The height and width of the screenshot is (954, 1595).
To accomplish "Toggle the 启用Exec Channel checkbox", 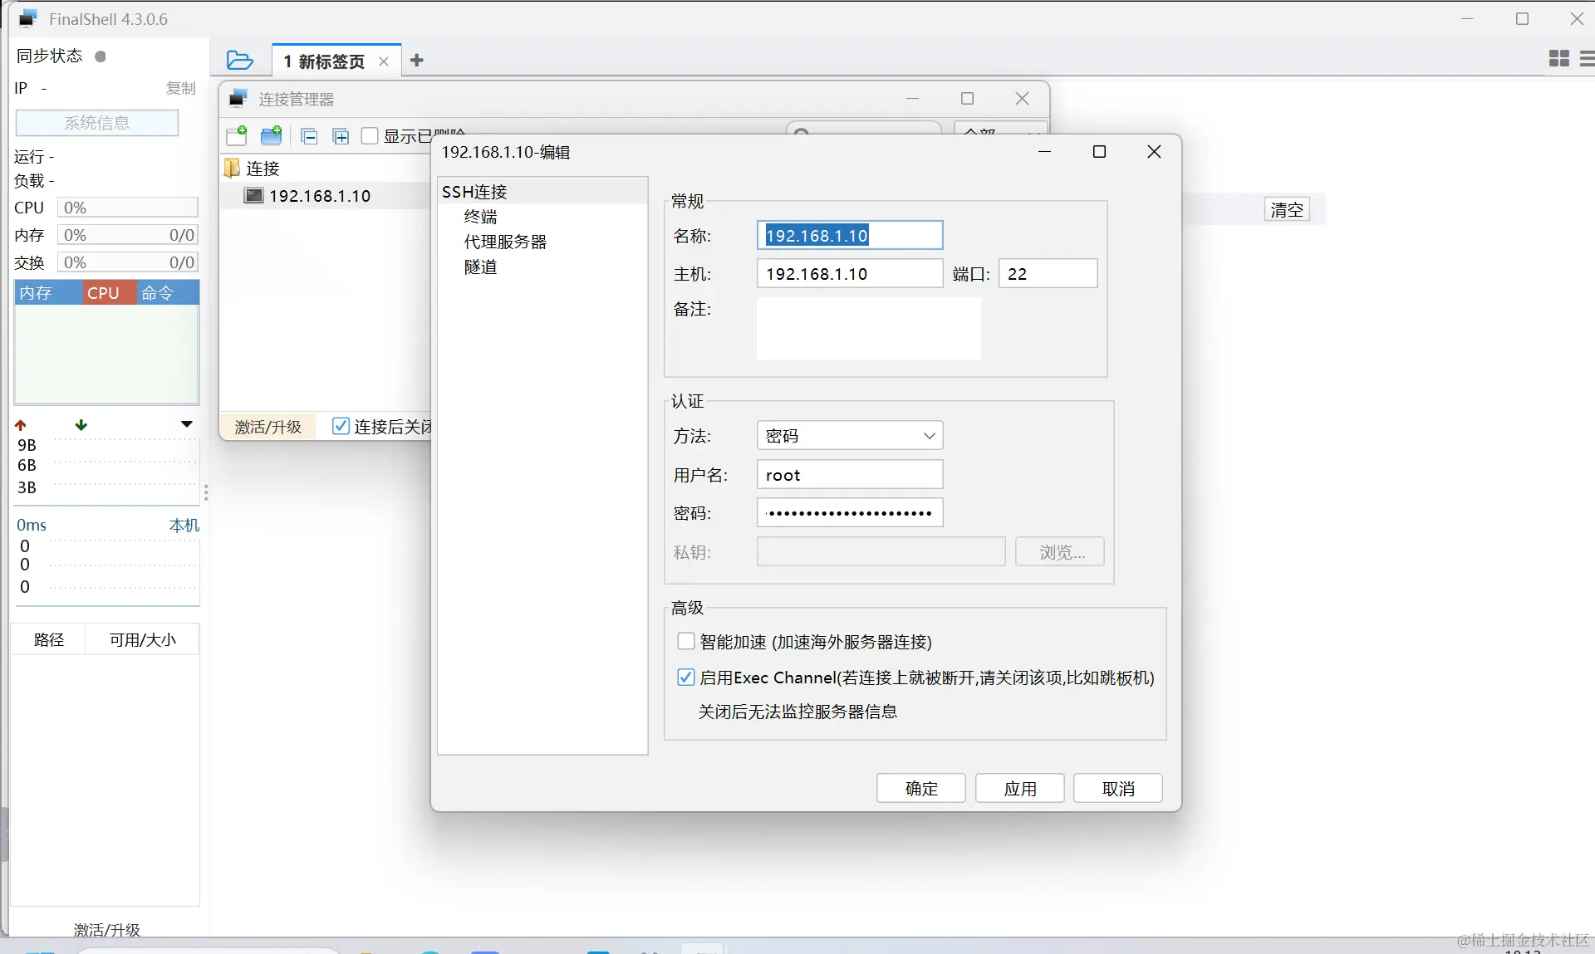I will [686, 678].
